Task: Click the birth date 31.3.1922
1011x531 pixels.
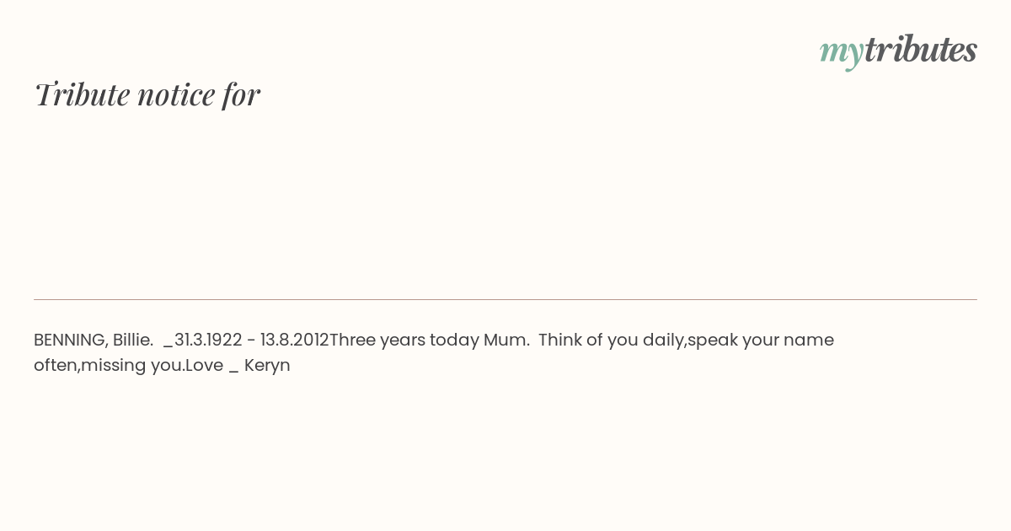Action: 208,340
